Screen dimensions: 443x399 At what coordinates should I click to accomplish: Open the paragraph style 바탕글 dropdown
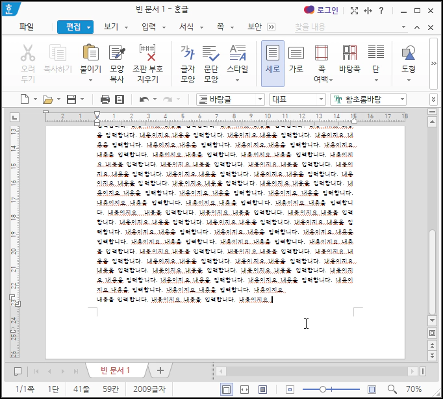click(260, 99)
